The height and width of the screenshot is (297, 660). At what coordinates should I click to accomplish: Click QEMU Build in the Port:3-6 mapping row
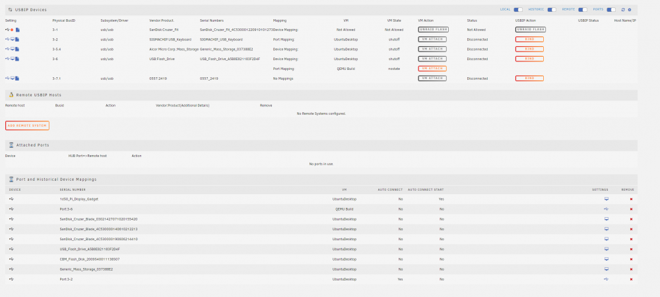tap(344, 209)
